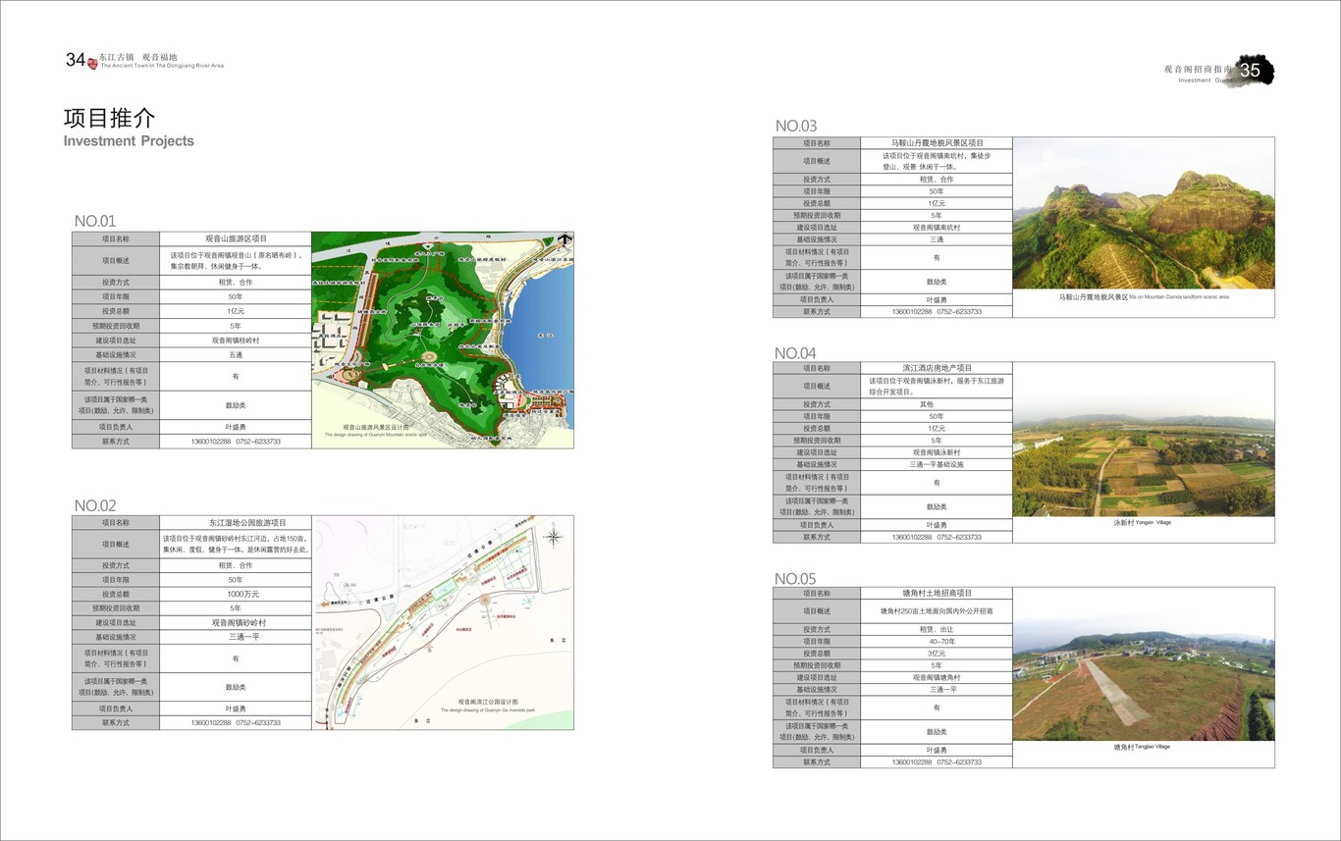This screenshot has width=1341, height=841.
Task: Click person in charge 叶盛勇 in NO.05
Action: click(937, 750)
